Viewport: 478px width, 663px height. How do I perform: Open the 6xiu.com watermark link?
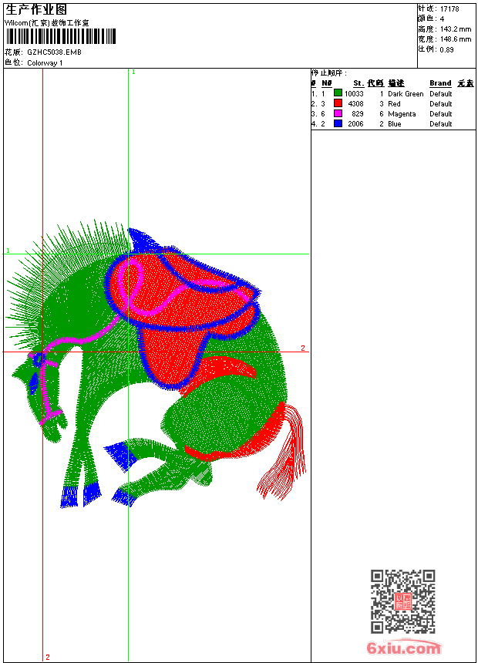coord(403,648)
